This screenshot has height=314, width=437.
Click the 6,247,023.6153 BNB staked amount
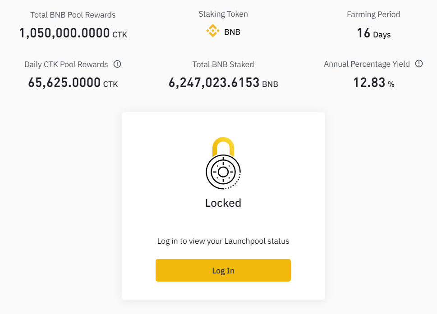(x=223, y=82)
